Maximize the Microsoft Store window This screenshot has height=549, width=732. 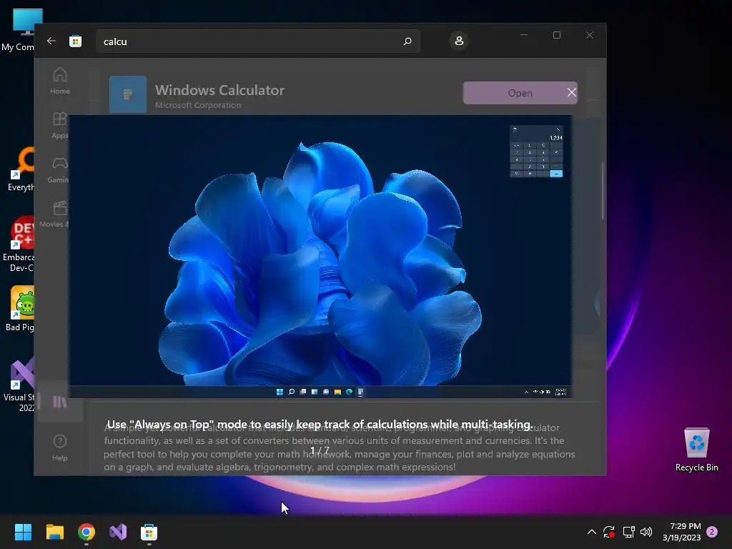click(556, 35)
